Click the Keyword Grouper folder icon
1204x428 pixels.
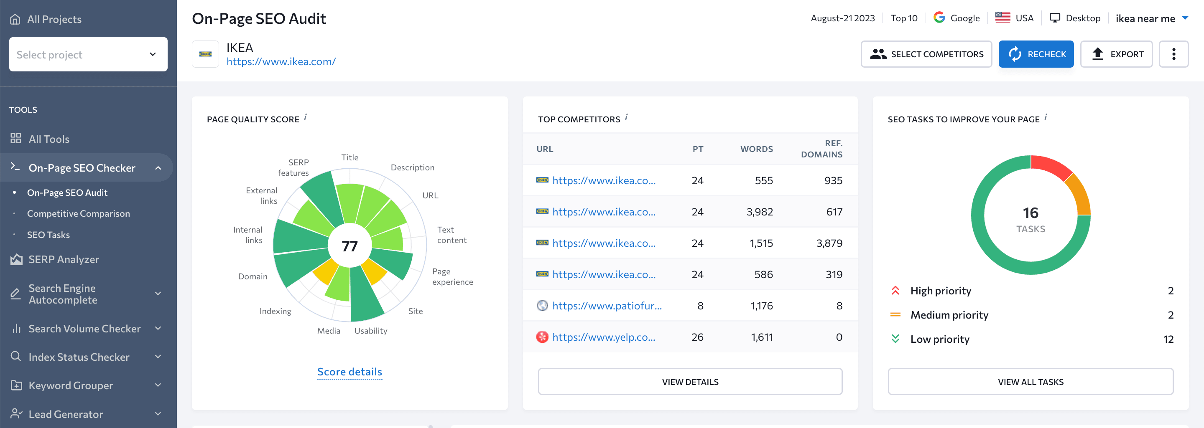click(16, 385)
